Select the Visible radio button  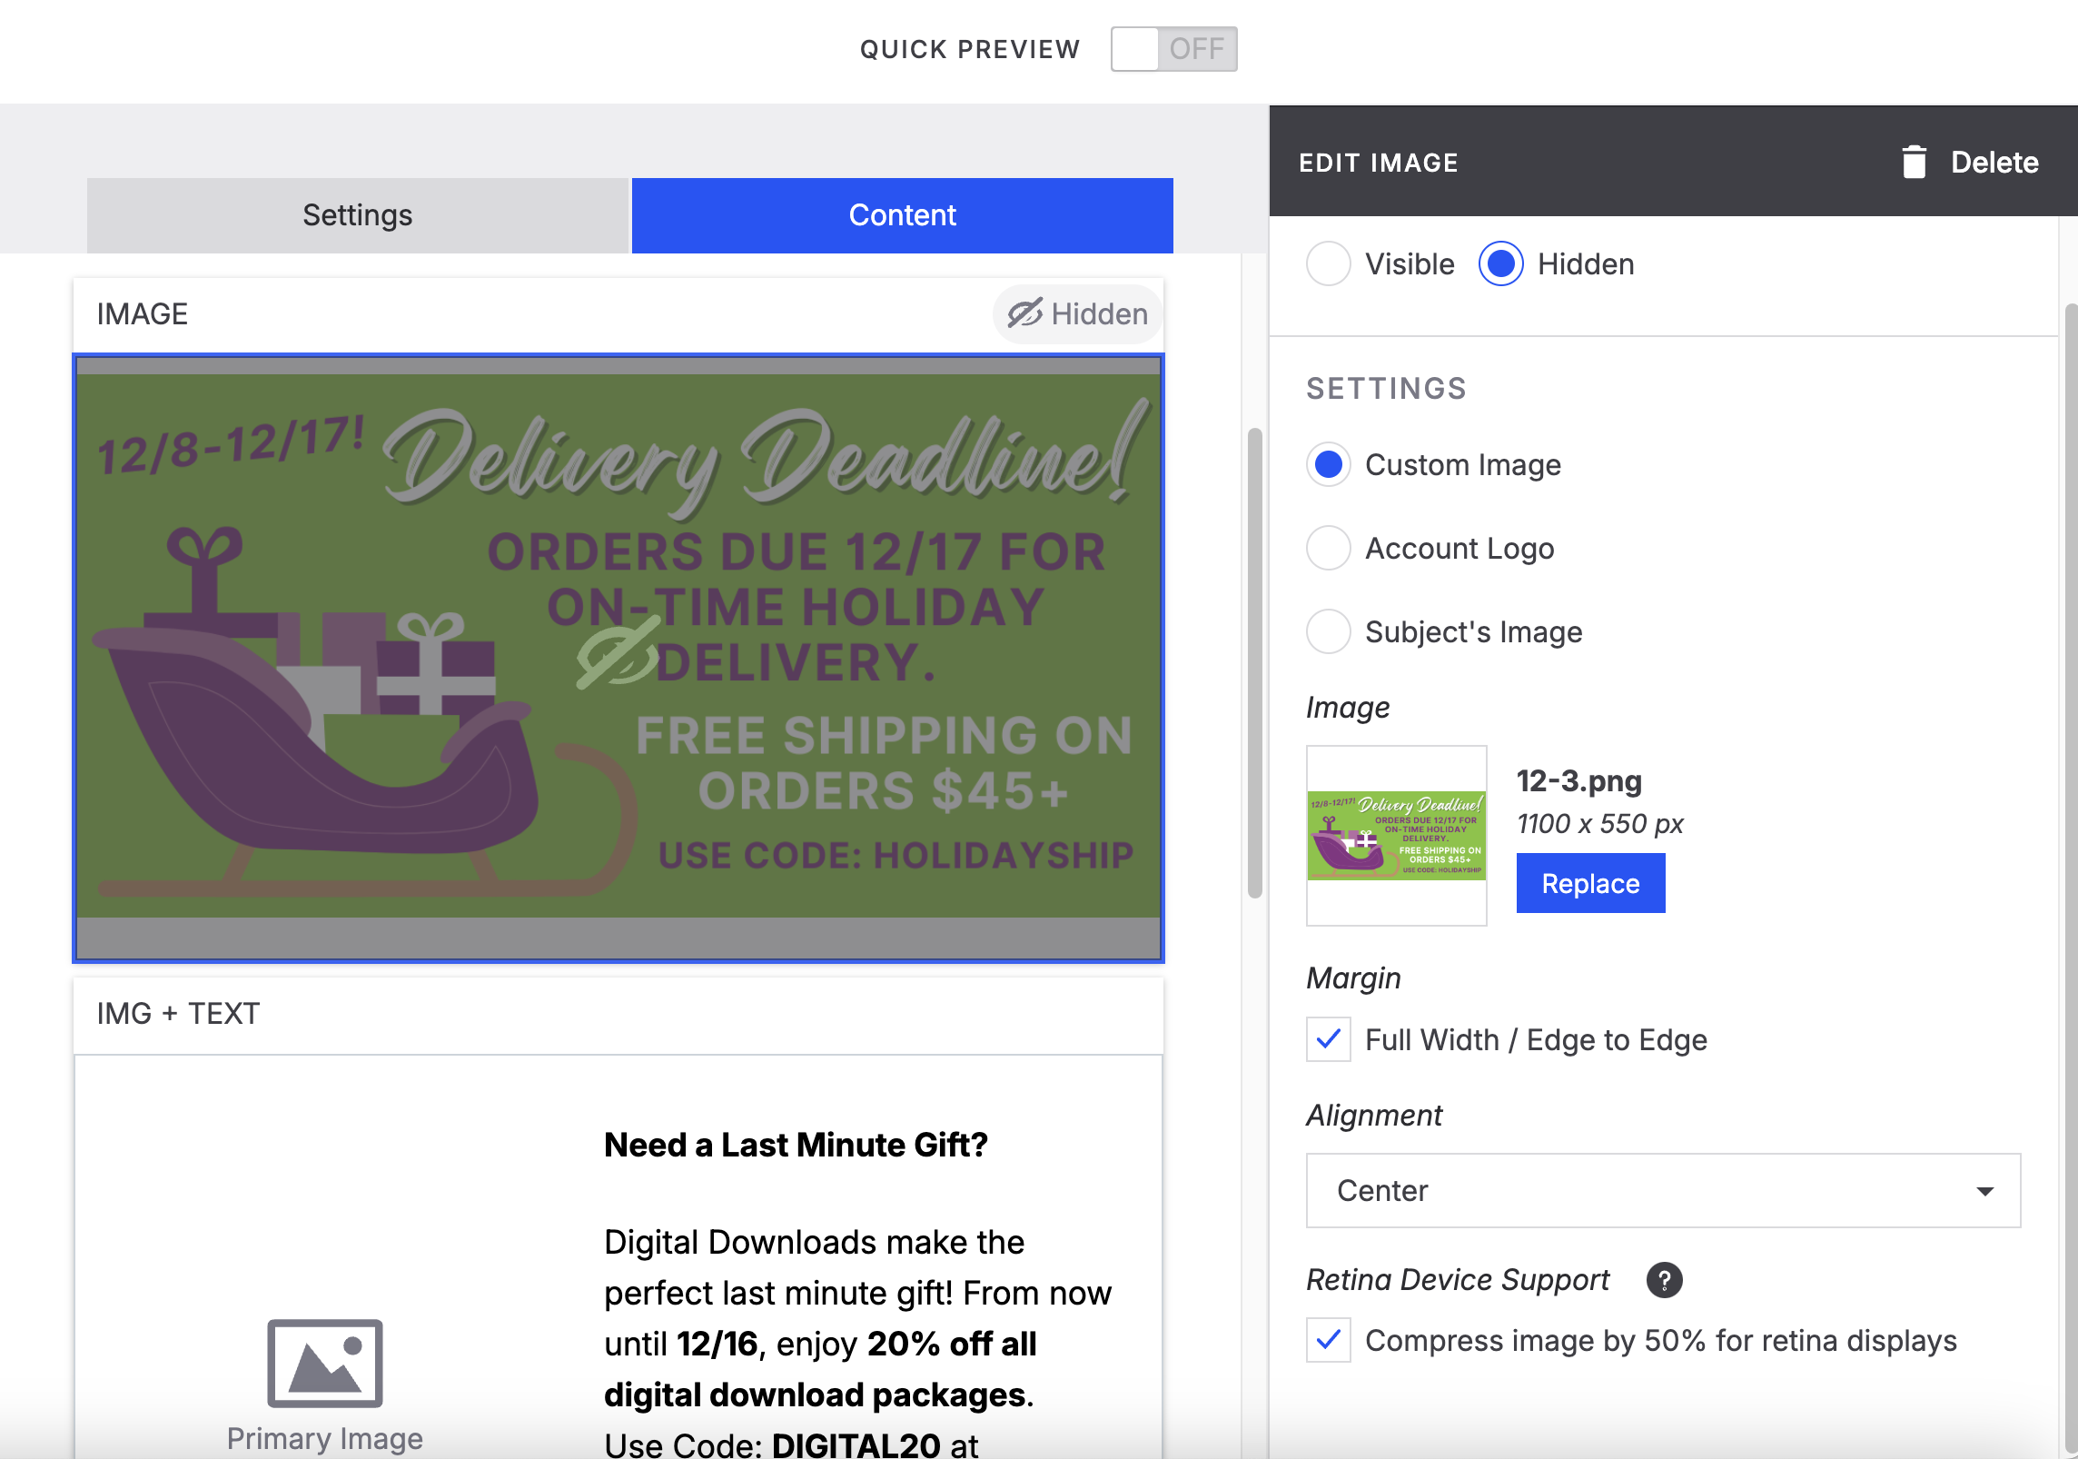(x=1328, y=264)
